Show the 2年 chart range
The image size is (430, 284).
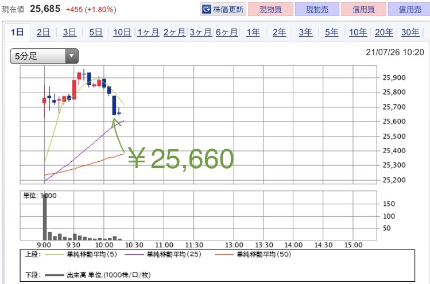click(279, 32)
